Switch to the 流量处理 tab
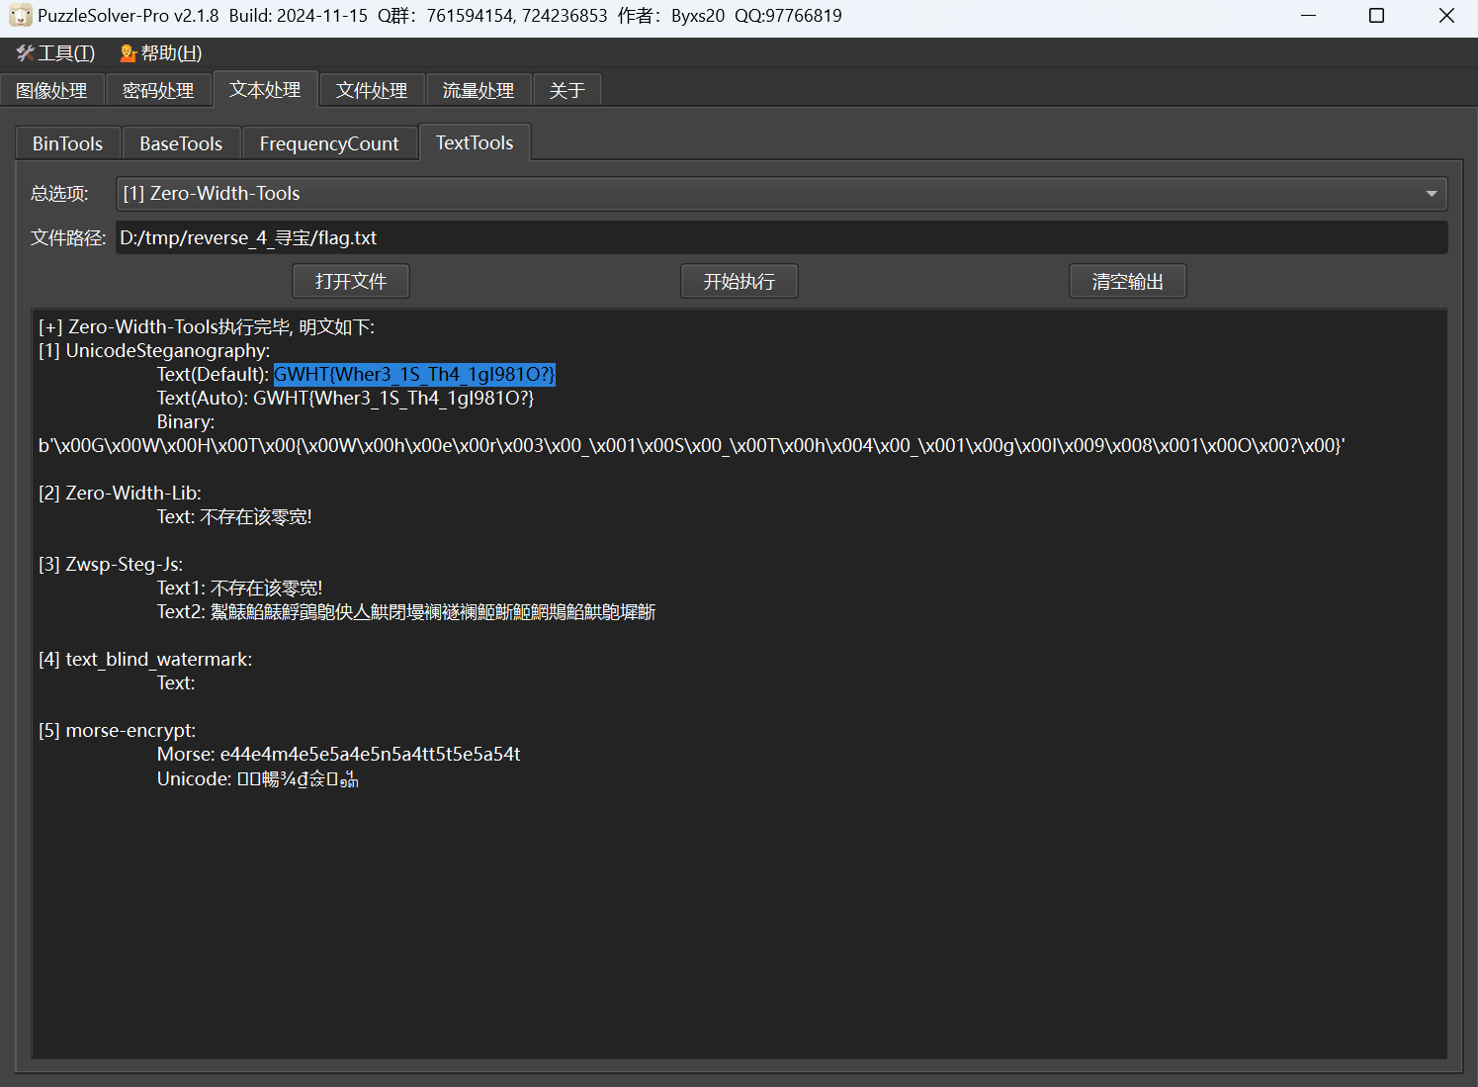Screen dimensions: 1478x1087 [478, 90]
